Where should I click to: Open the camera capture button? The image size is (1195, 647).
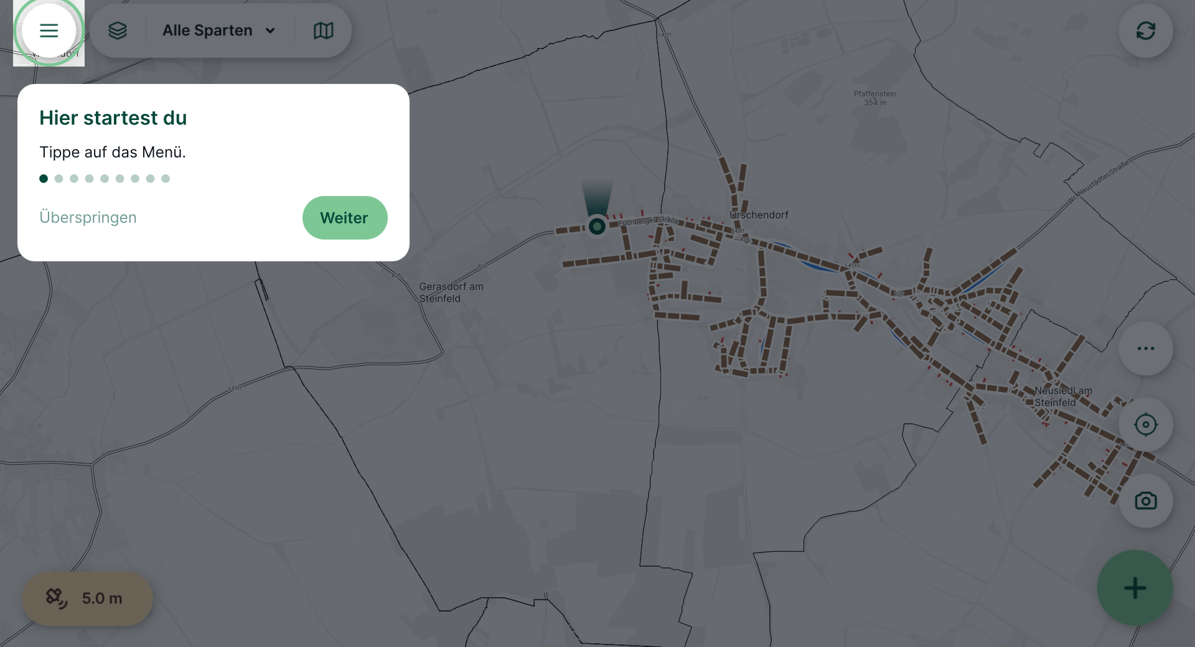click(x=1146, y=501)
